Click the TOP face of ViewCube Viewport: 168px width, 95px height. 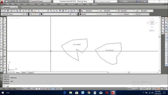pyautogui.click(x=152, y=23)
